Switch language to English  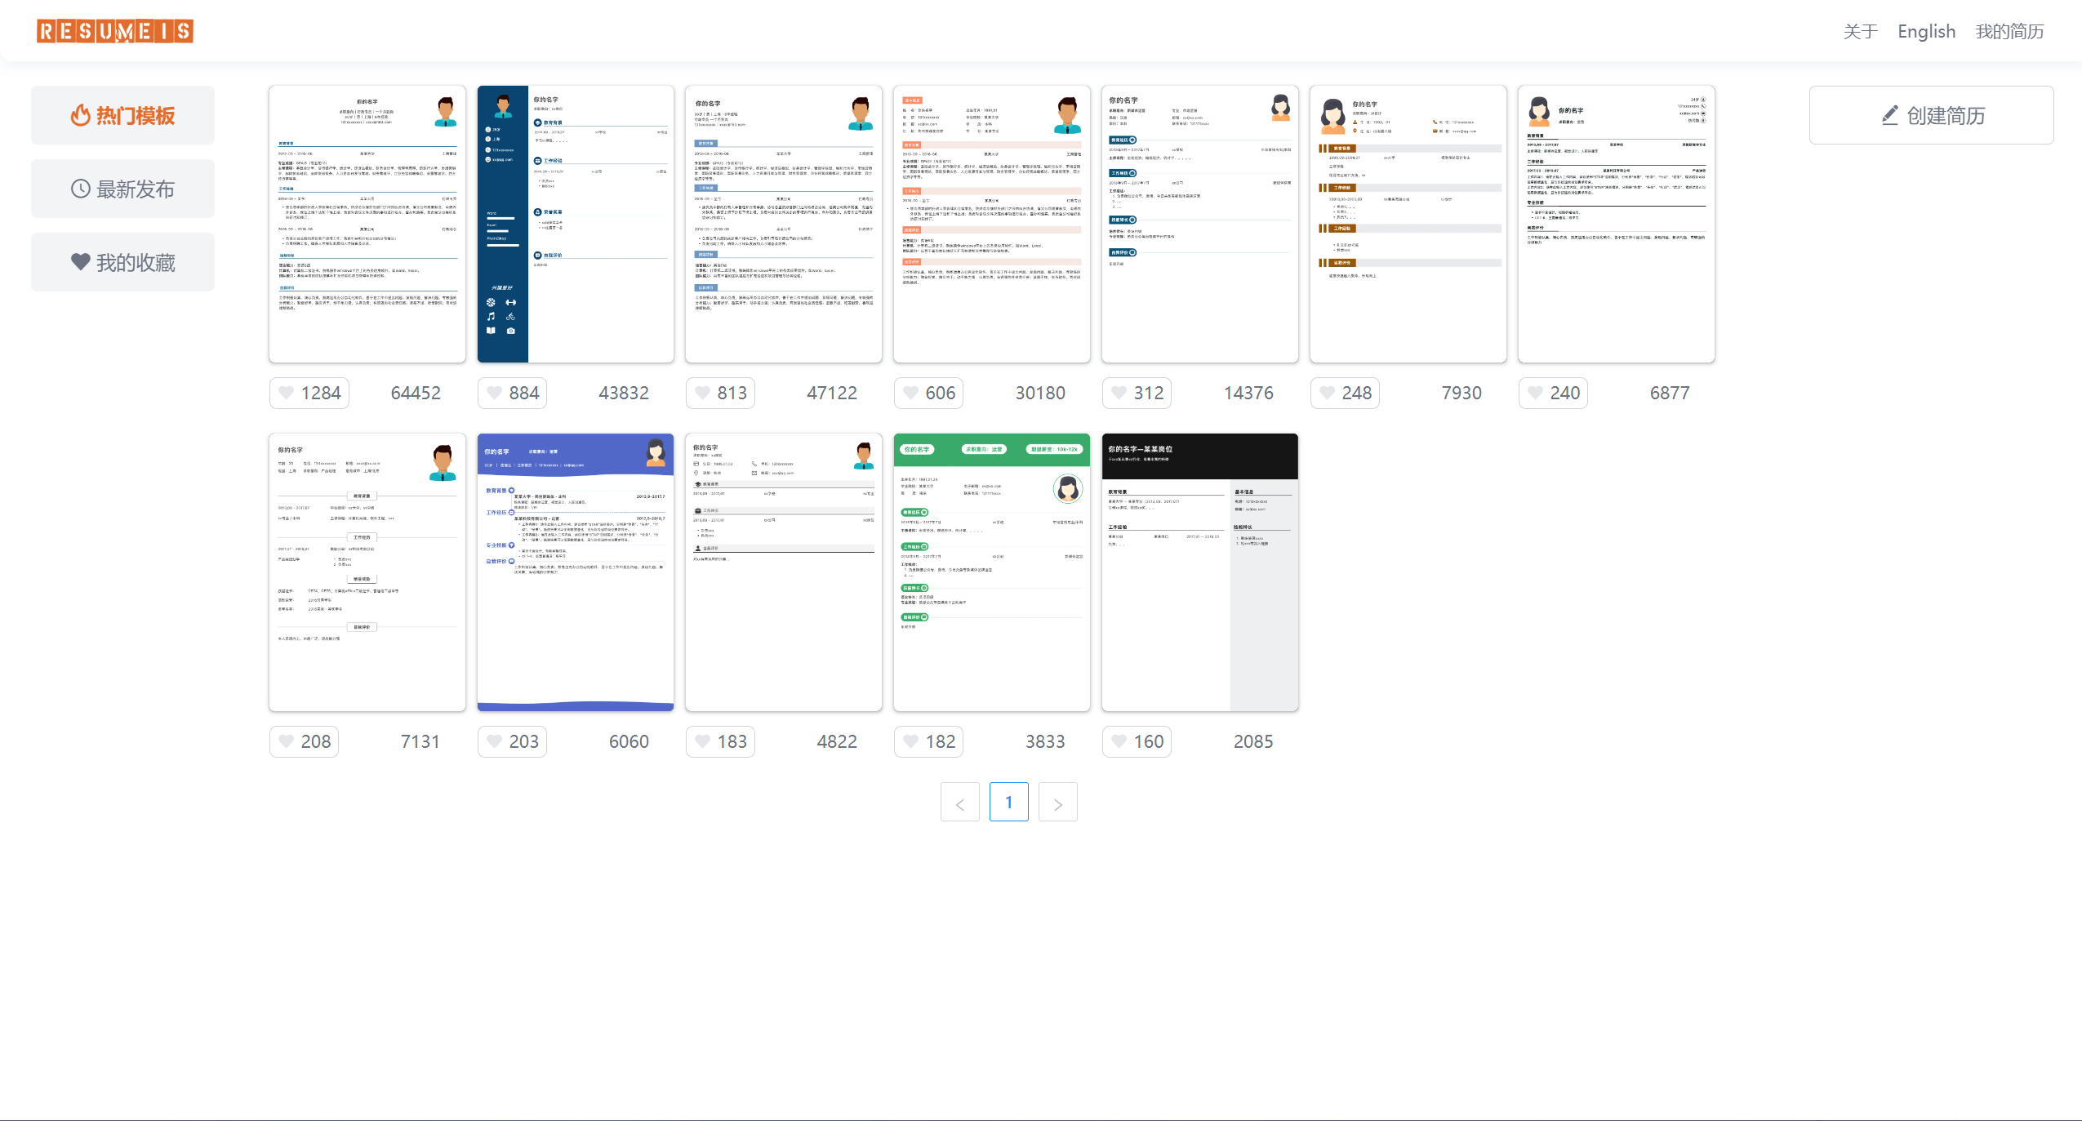coord(1926,31)
